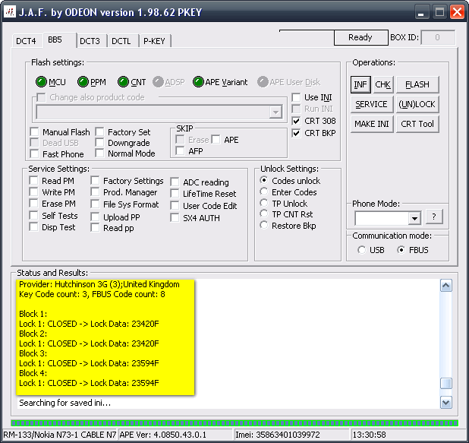
Task: Tick the SX4 AUTH checkbox
Action: tap(175, 218)
